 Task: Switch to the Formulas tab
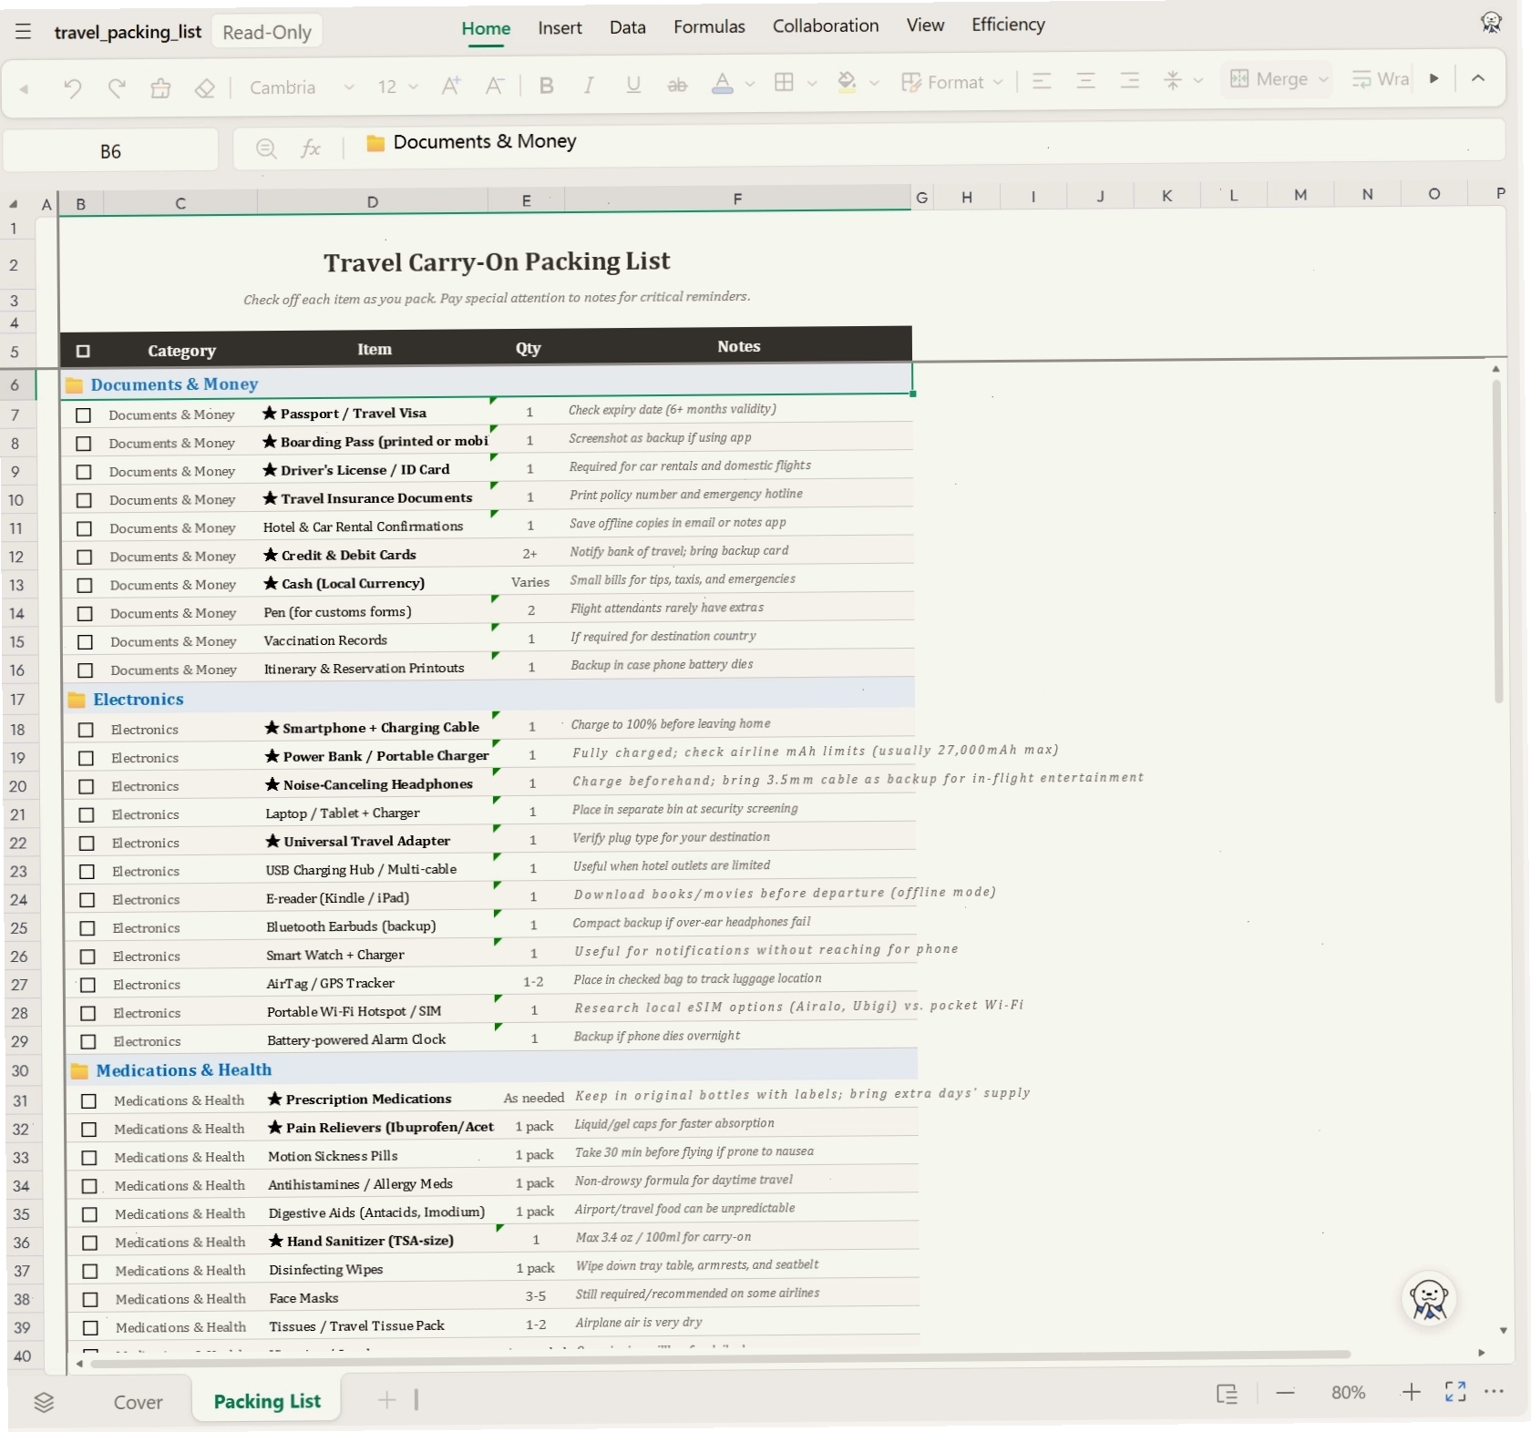pos(709,26)
